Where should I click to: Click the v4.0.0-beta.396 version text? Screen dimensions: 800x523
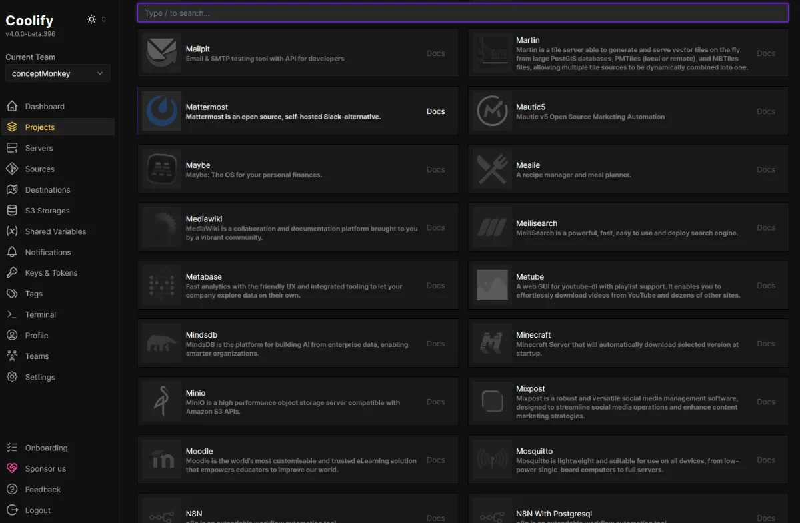click(31, 34)
